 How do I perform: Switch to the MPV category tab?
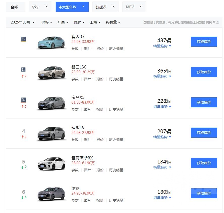coord(134,7)
